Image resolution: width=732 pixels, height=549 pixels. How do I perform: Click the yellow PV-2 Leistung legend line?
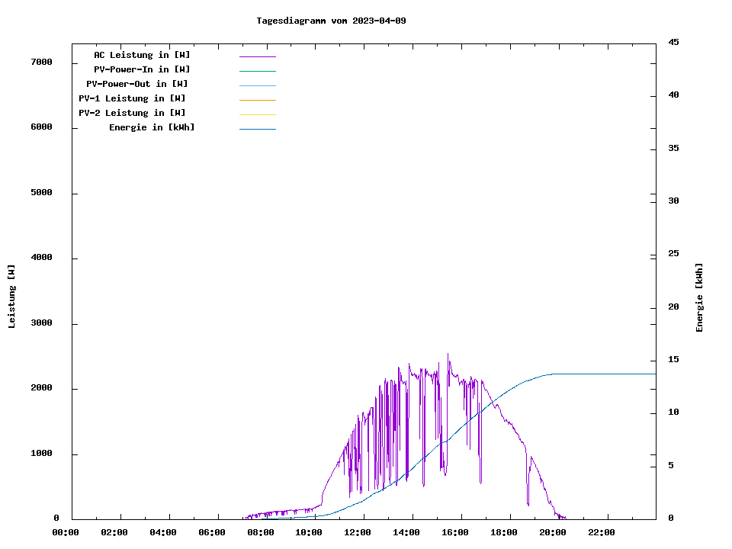click(x=257, y=114)
